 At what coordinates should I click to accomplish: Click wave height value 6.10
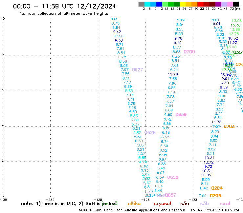coord(126,78)
